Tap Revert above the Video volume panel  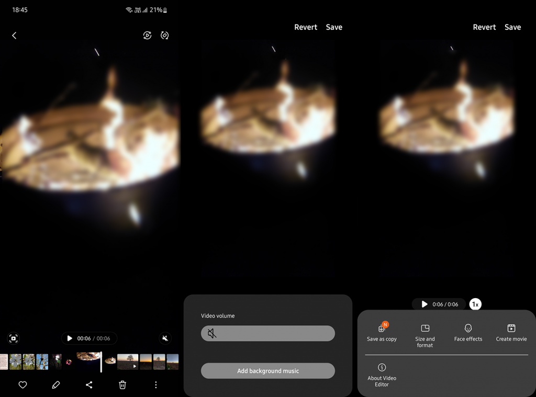coord(306,27)
